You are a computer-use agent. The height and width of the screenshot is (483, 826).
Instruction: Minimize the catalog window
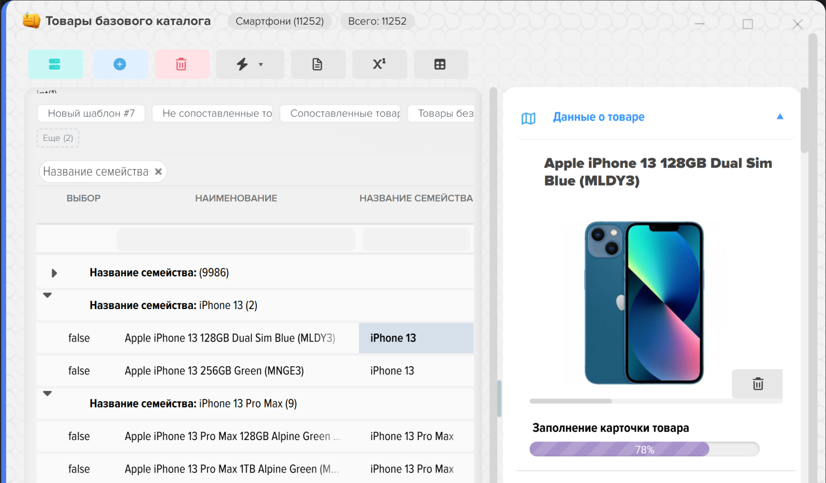pyautogui.click(x=699, y=24)
